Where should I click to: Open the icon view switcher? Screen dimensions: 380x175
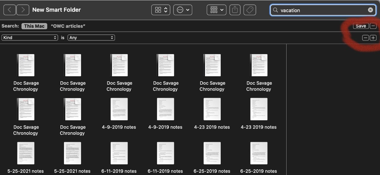point(161,10)
